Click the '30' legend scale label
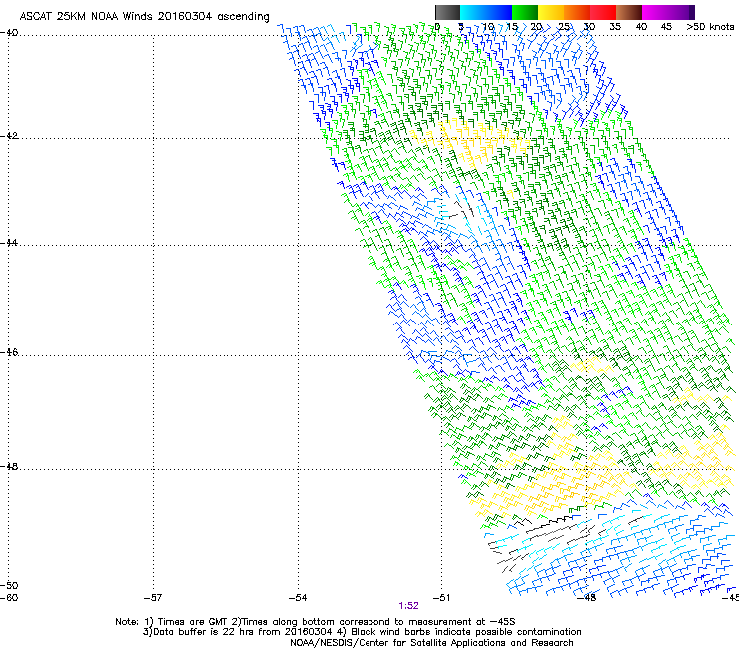739x649 pixels. [x=589, y=27]
